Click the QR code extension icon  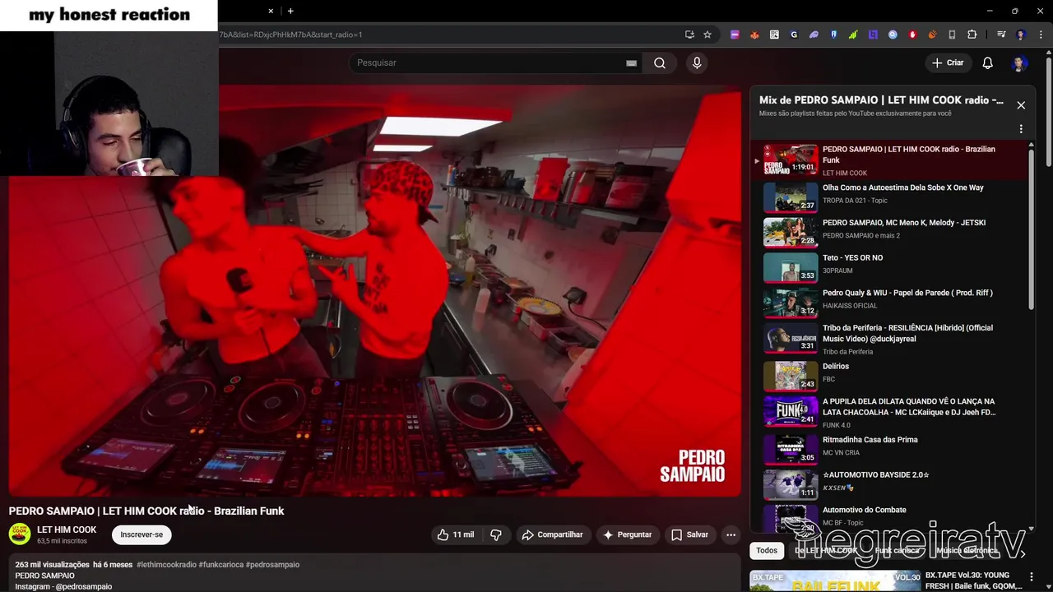[x=774, y=35]
